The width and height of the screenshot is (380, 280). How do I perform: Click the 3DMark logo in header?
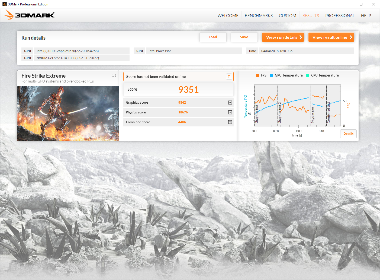tap(30, 15)
